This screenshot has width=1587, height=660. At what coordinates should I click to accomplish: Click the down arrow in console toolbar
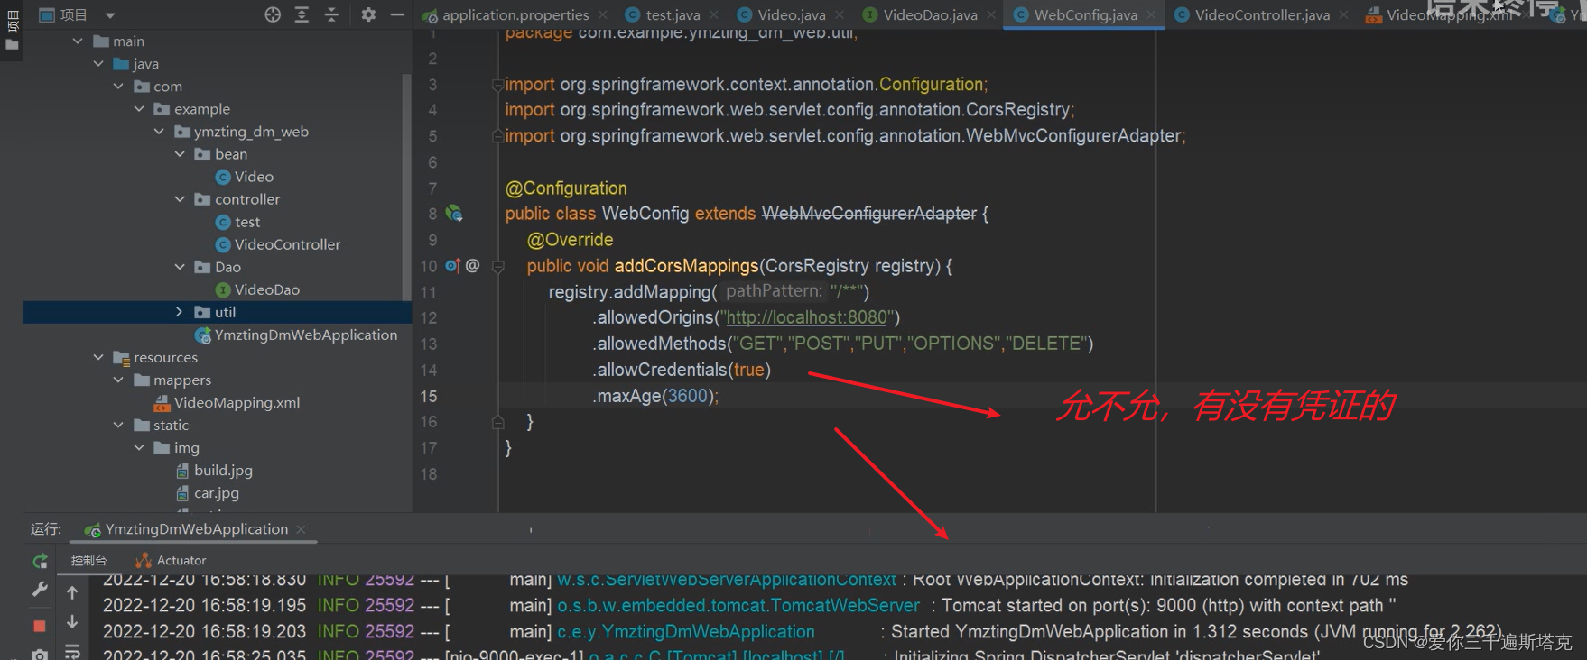(x=72, y=622)
